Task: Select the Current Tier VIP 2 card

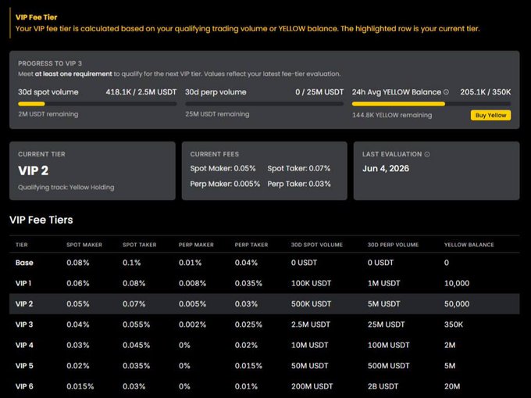Action: coord(92,171)
